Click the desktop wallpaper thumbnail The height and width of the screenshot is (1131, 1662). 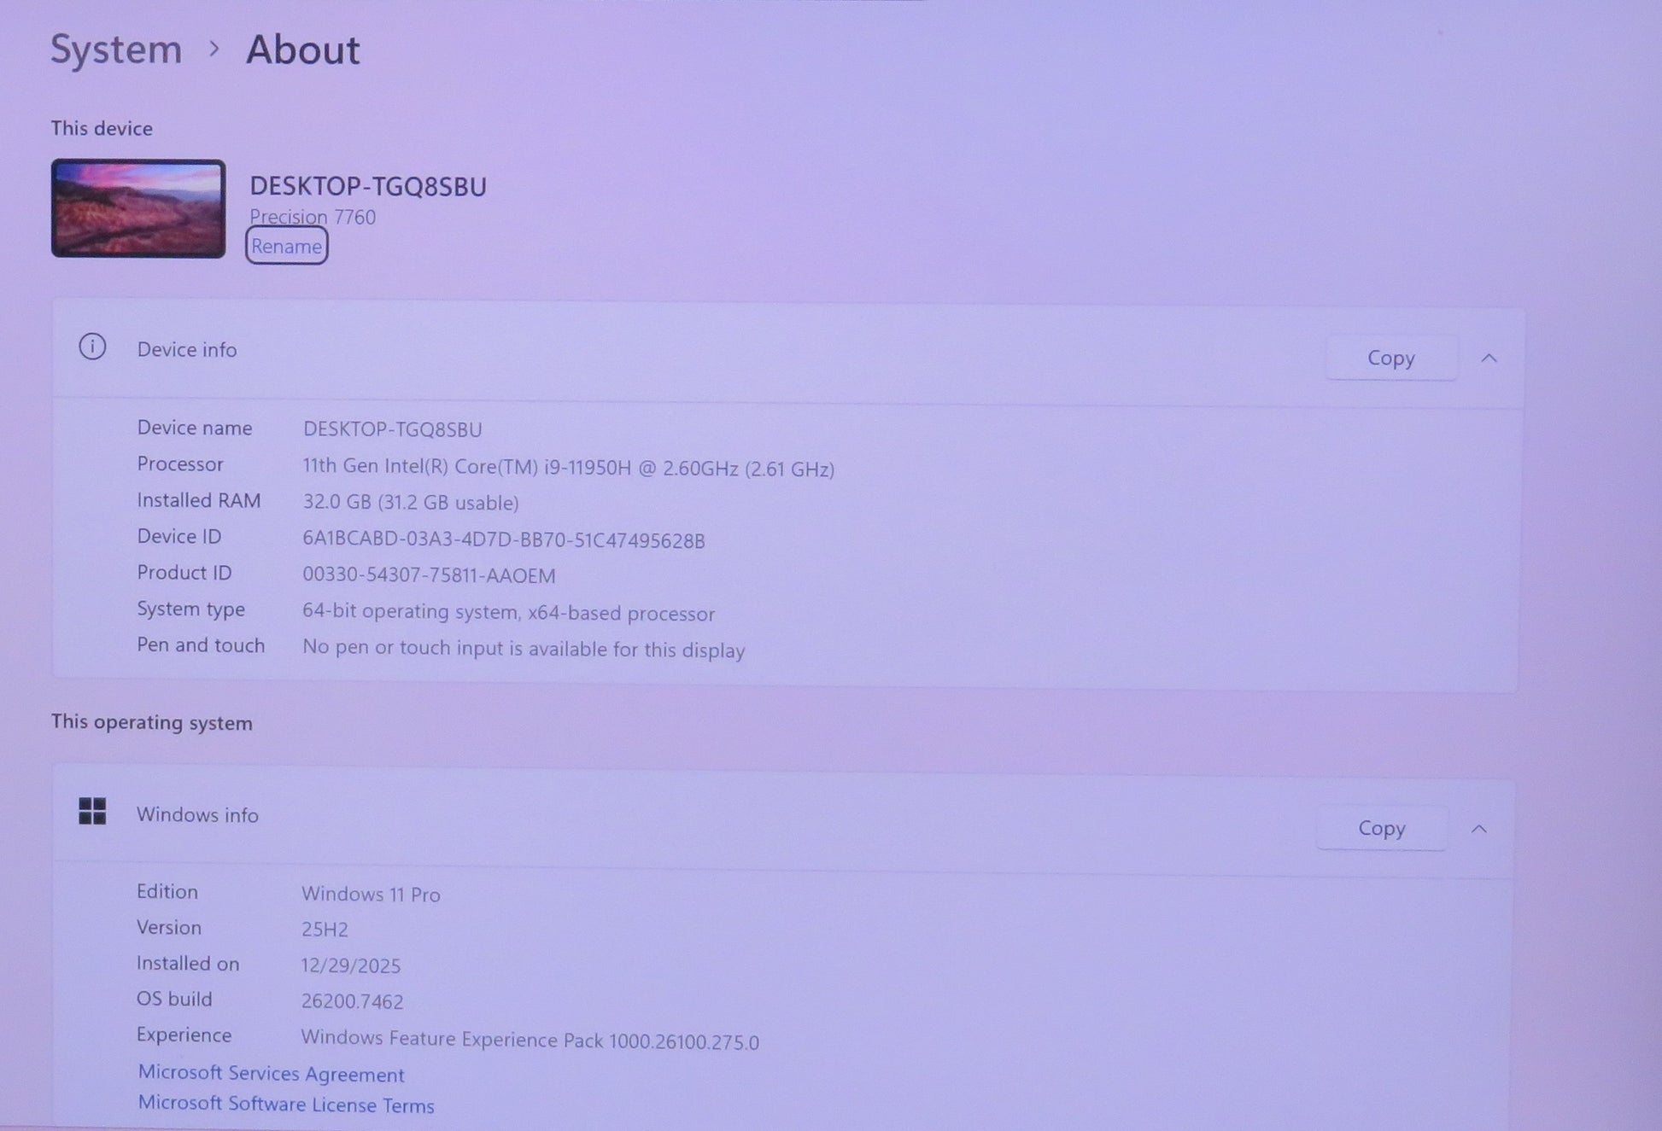point(138,208)
